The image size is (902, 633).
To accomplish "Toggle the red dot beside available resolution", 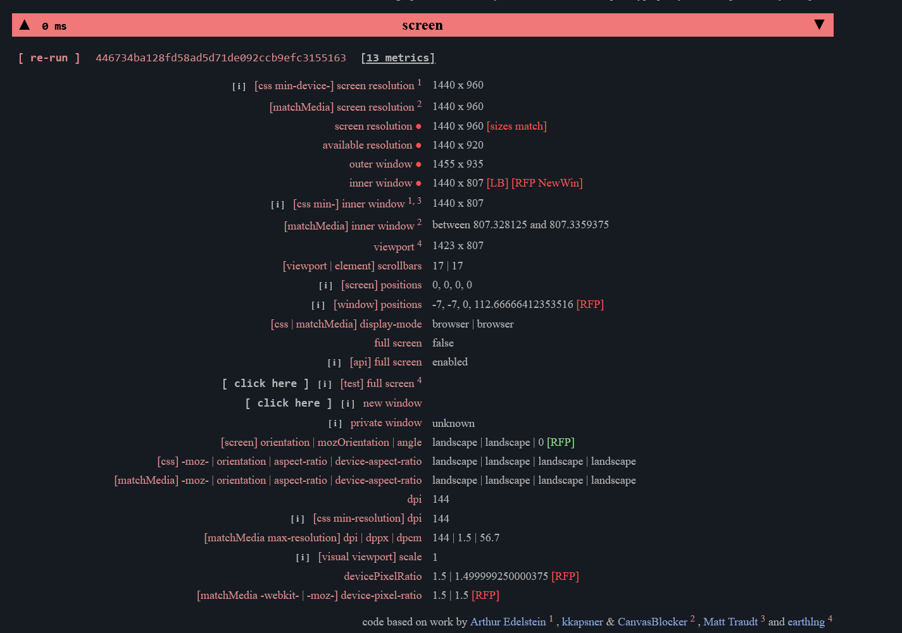I will click(419, 145).
